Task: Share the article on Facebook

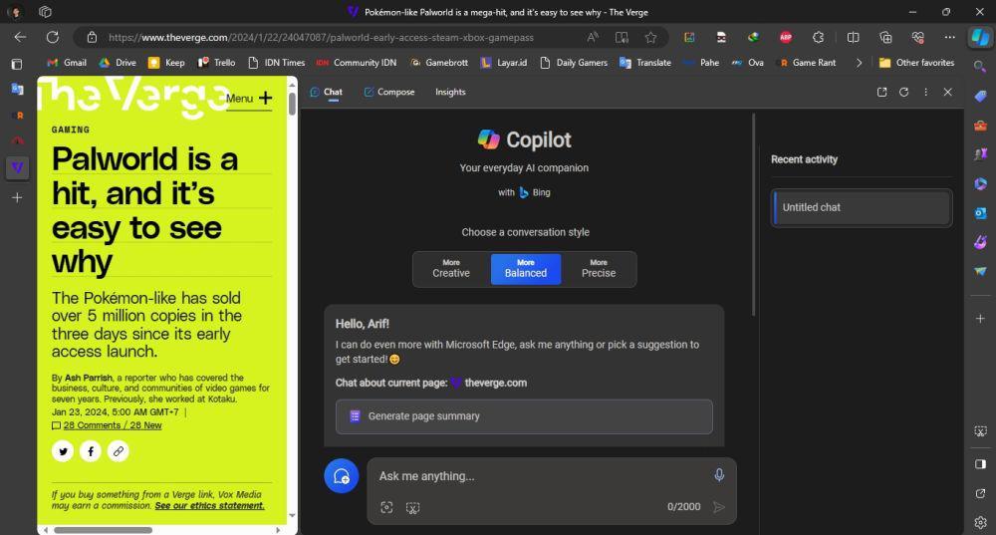Action: pos(91,451)
